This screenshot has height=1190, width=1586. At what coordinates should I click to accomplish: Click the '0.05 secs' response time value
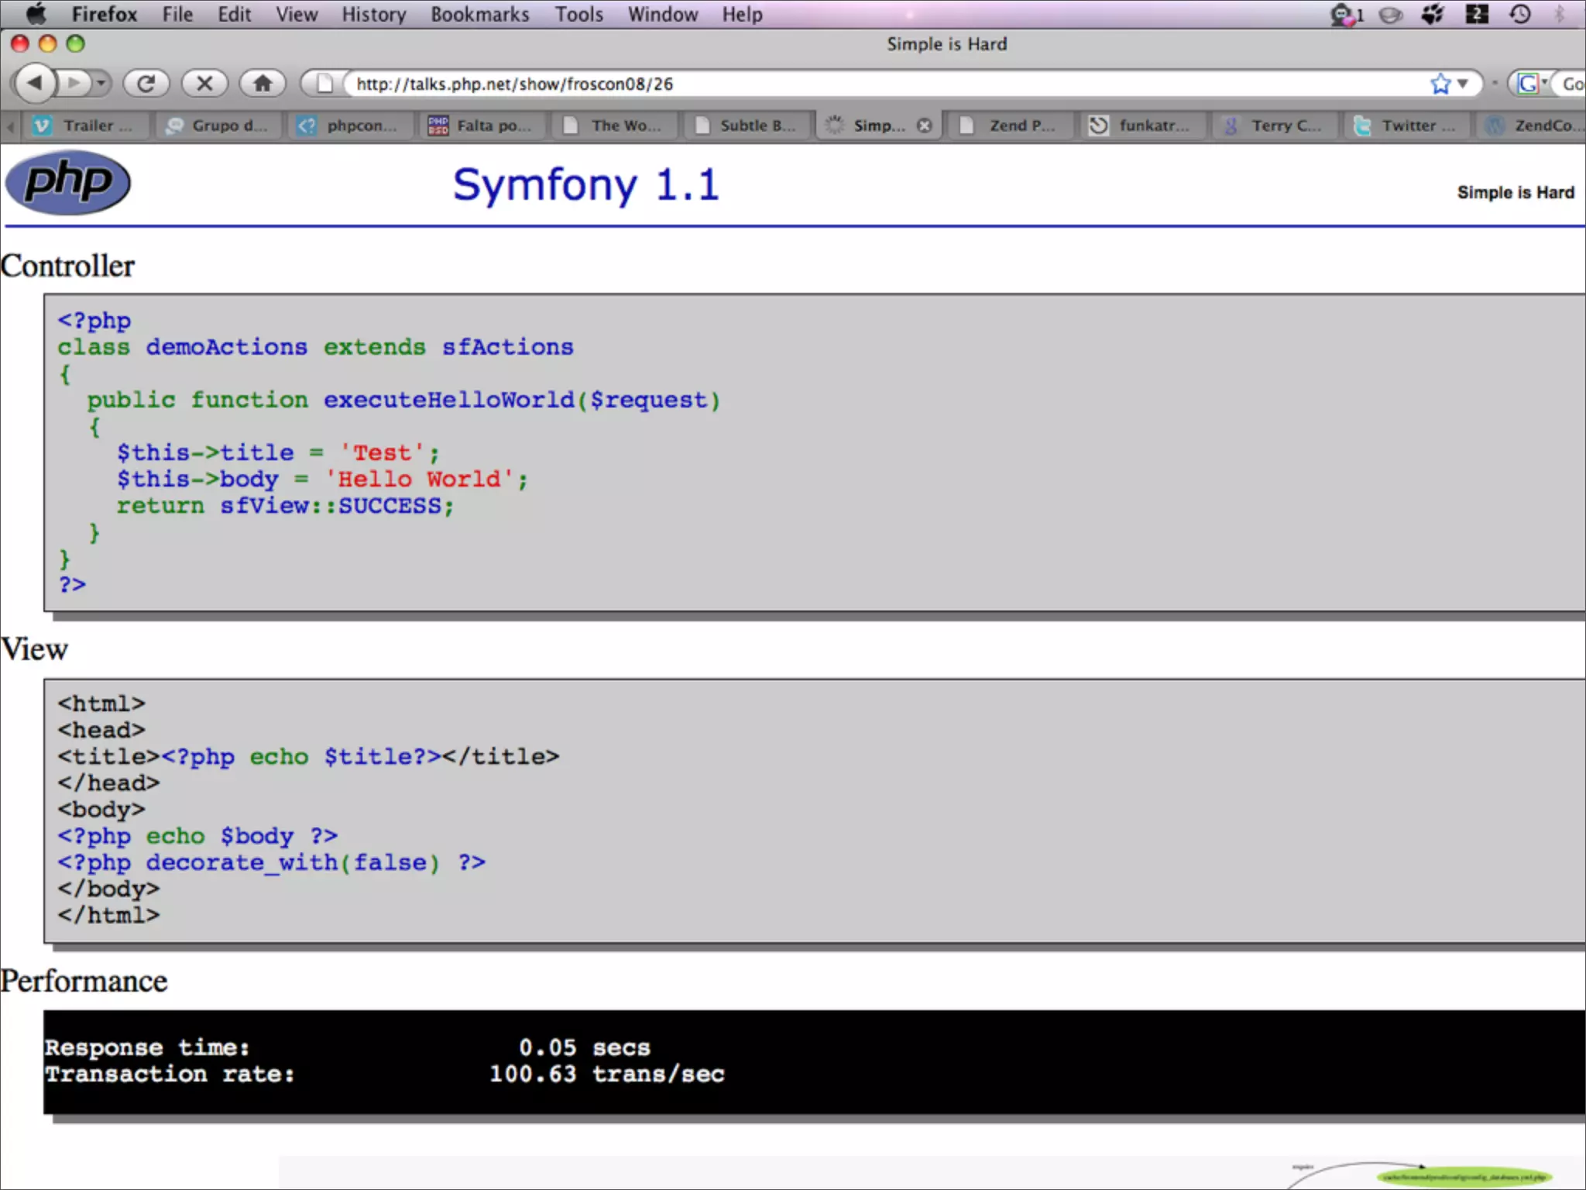tap(585, 1047)
